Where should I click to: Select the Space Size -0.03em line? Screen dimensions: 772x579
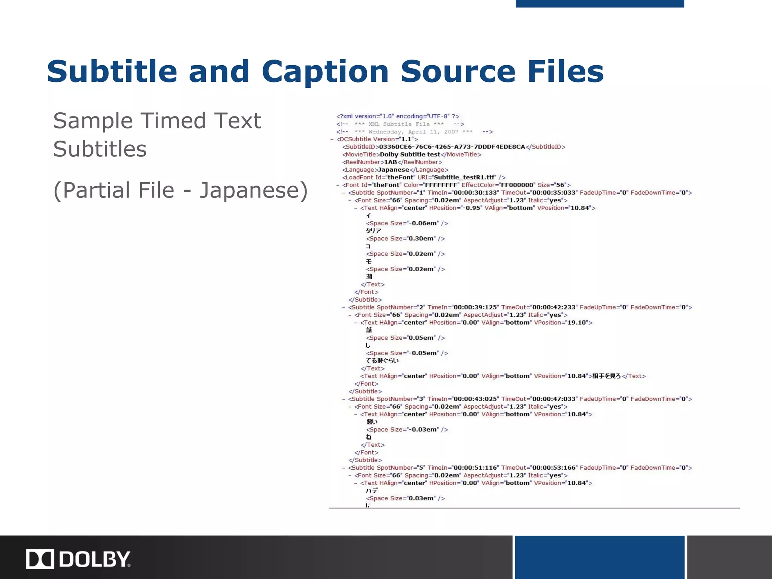(407, 429)
